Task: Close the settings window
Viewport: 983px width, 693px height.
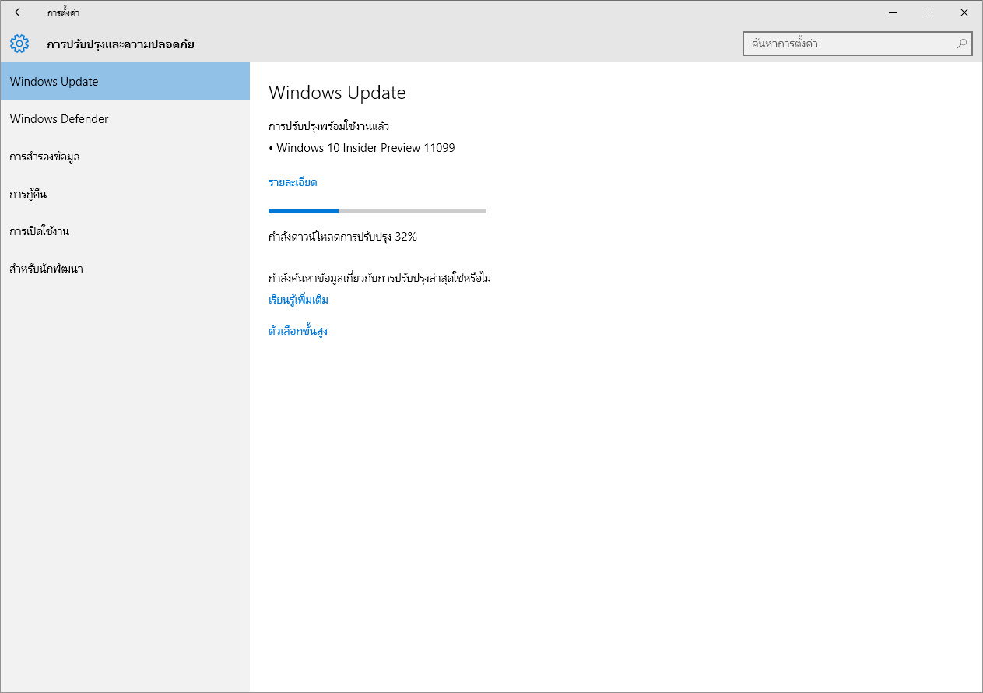Action: point(964,12)
